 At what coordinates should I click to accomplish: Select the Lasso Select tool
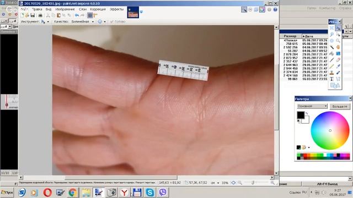click(331, 34)
